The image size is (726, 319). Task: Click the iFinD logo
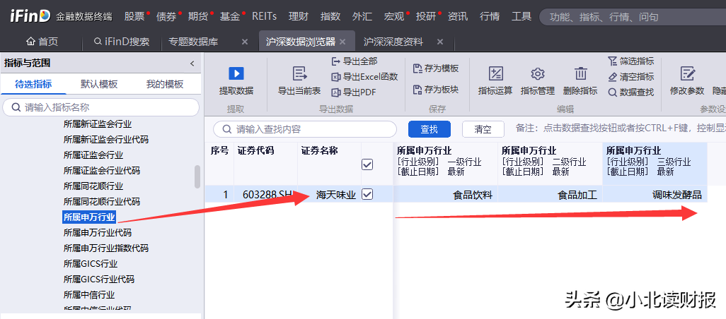(30, 16)
